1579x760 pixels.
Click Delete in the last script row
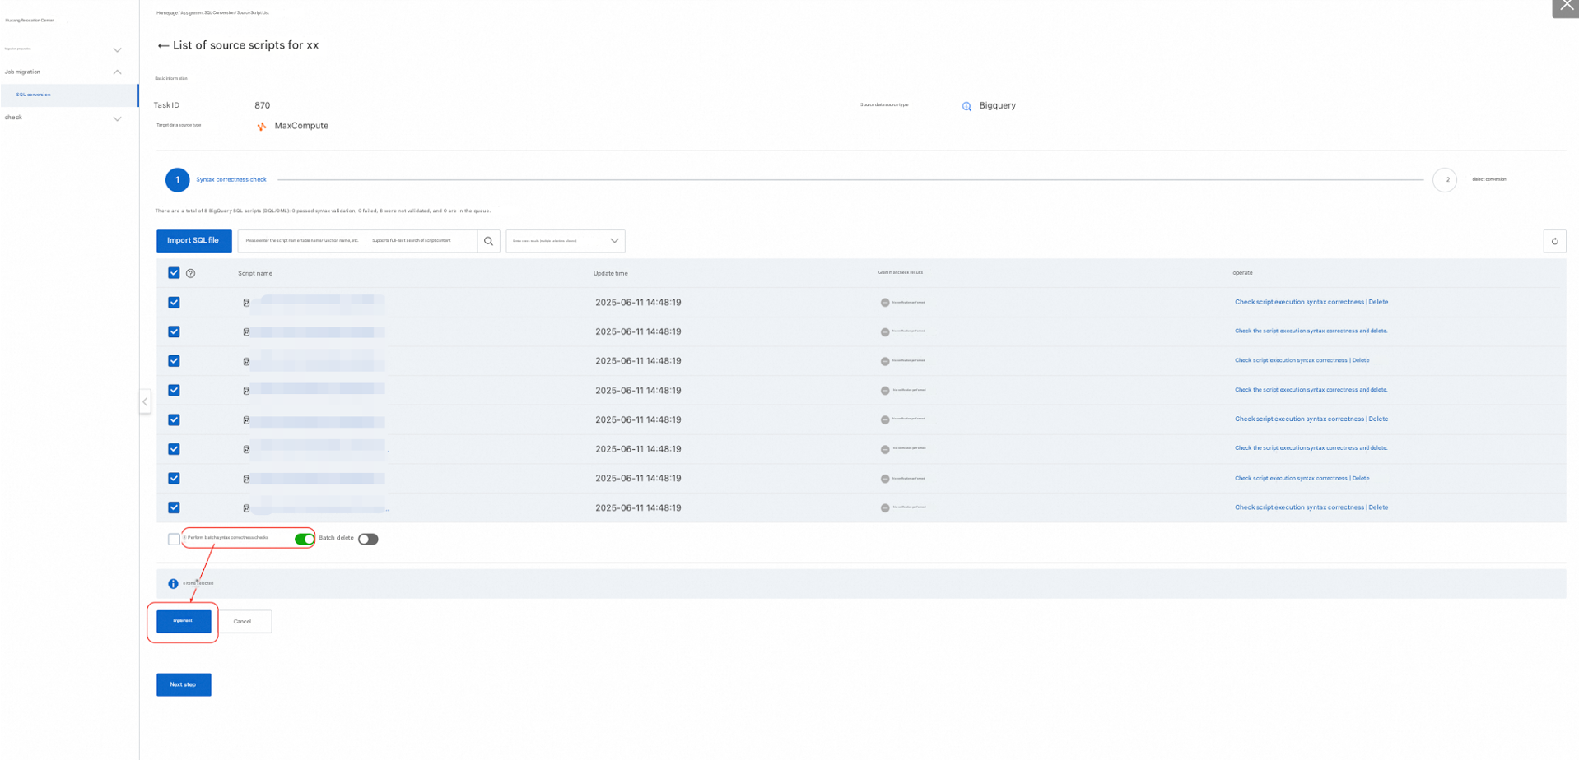(1378, 508)
